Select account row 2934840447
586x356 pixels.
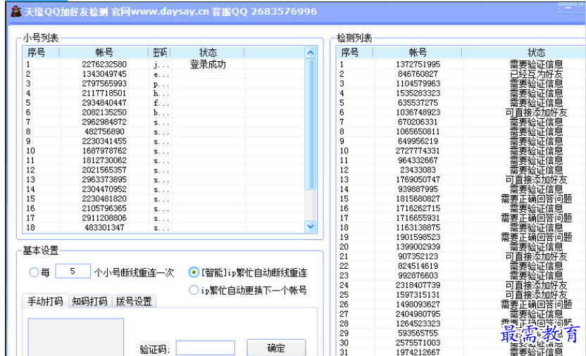click(104, 103)
